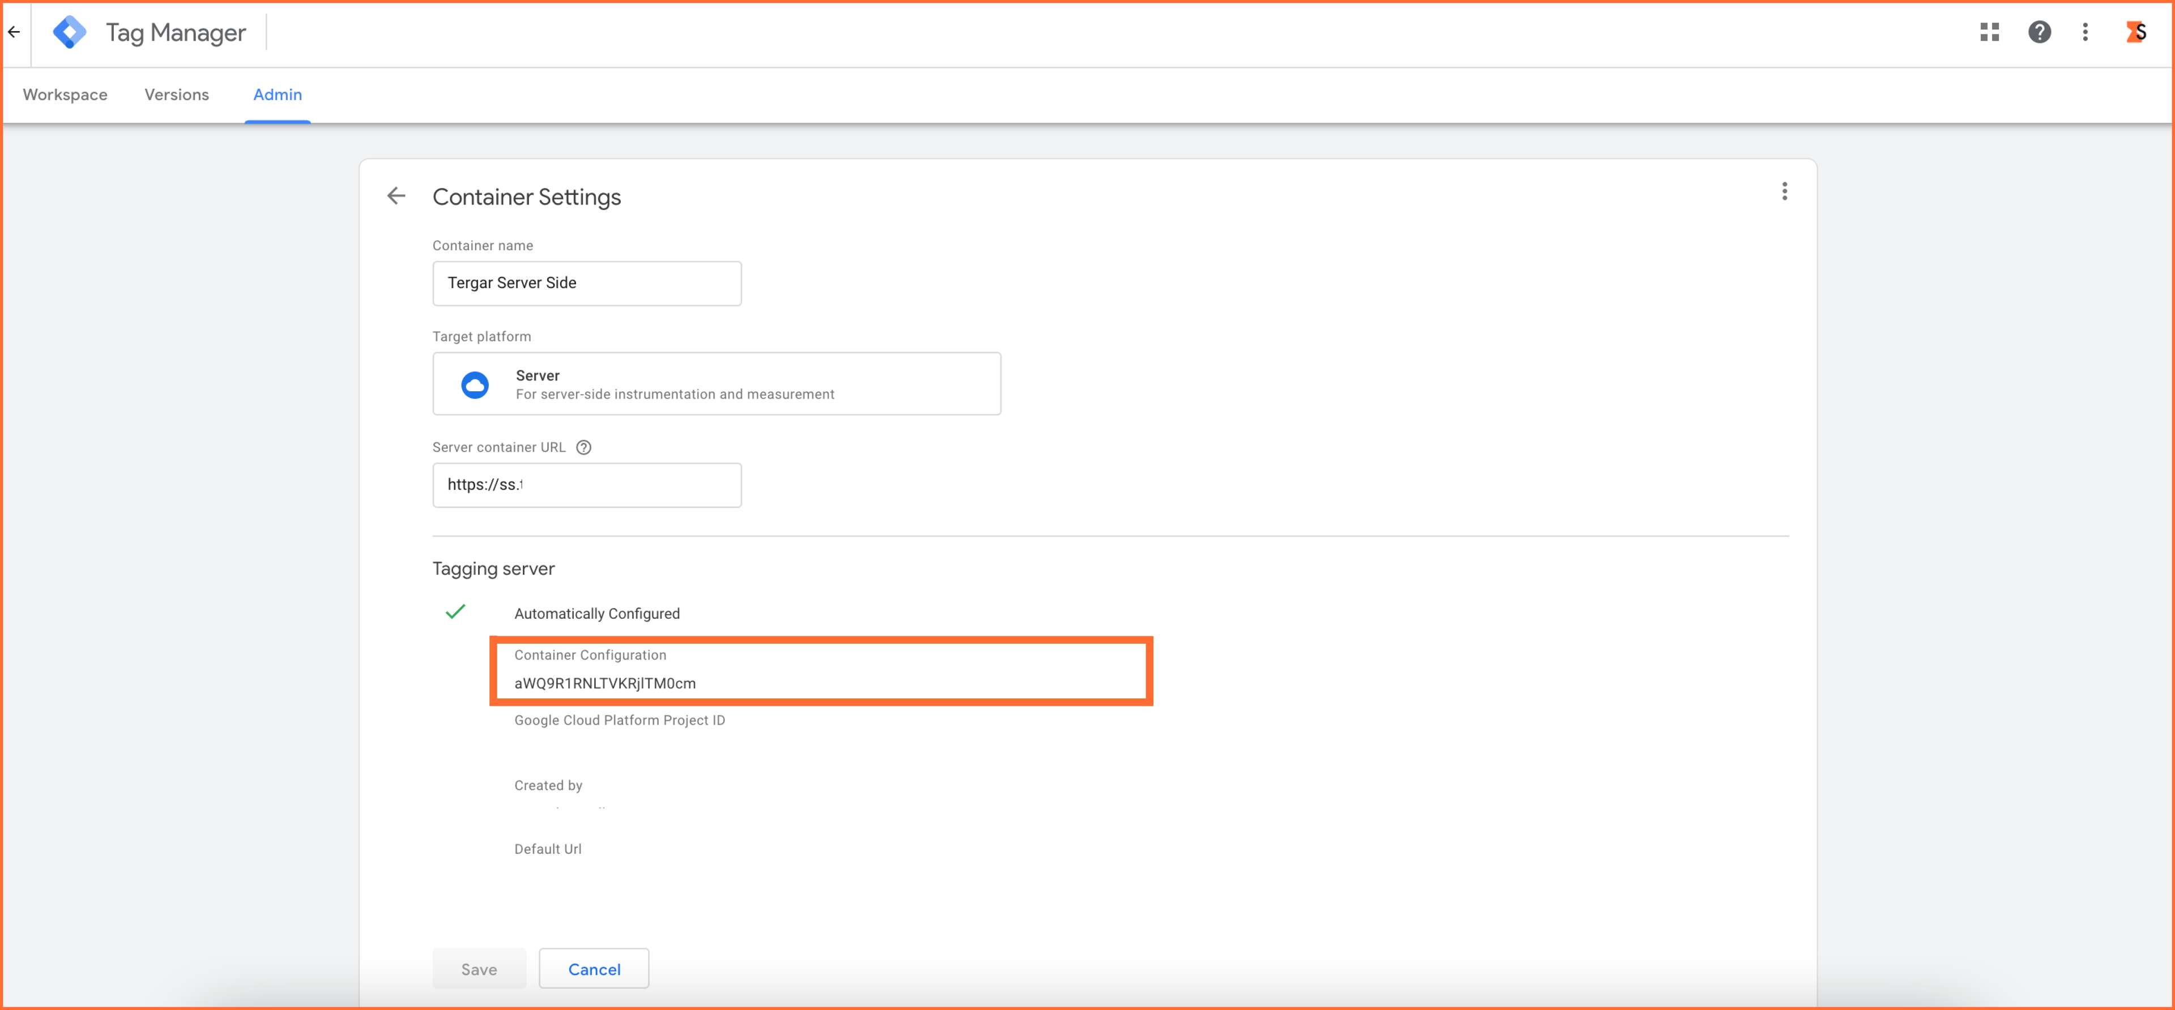Image resolution: width=2175 pixels, height=1010 pixels.
Task: Click the Container name label
Action: point(482,246)
